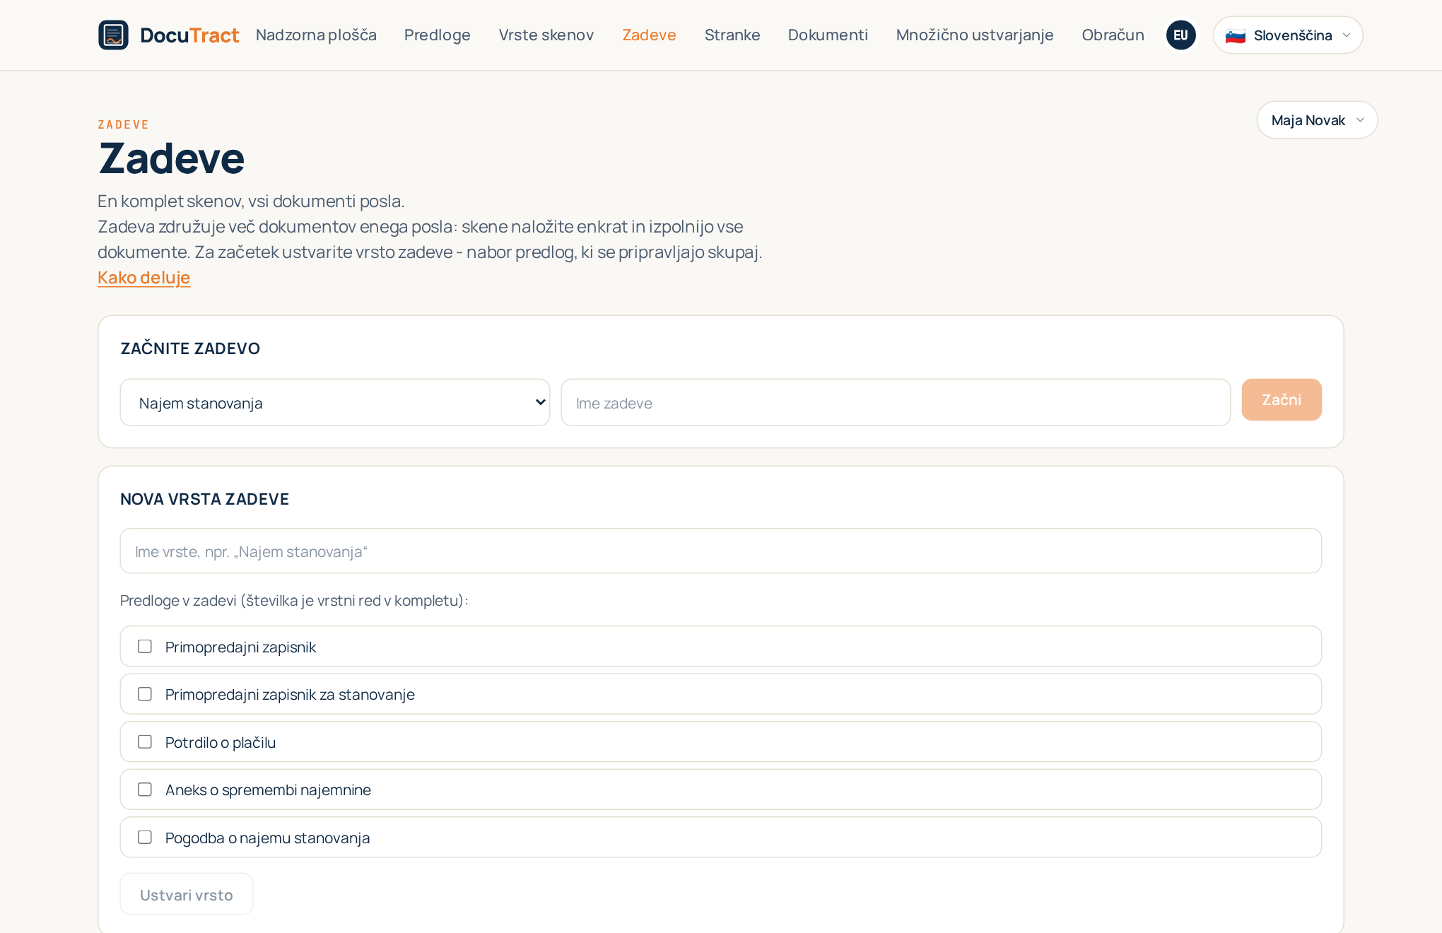Click the Ustvari vrsto button
This screenshot has width=1442, height=933.
pyautogui.click(x=186, y=894)
